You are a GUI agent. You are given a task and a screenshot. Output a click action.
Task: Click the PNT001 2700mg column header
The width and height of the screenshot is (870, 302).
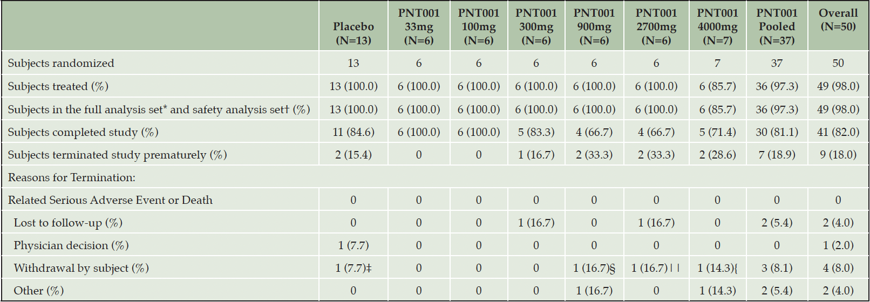click(x=656, y=26)
